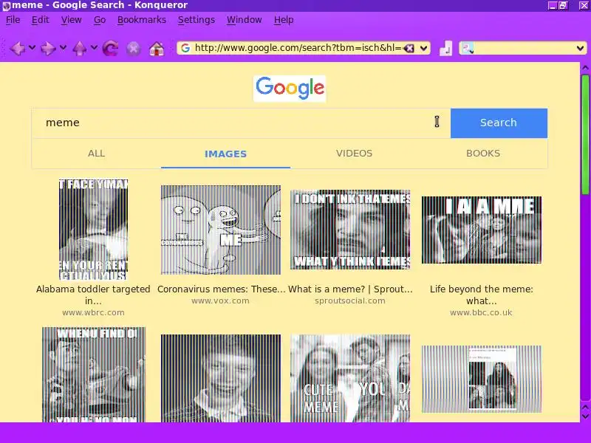The height and width of the screenshot is (443, 591).
Task: Switch to the BOOKS tab
Action: point(483,154)
